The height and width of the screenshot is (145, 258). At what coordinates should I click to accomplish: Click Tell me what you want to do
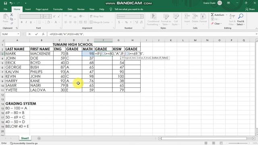129,9
